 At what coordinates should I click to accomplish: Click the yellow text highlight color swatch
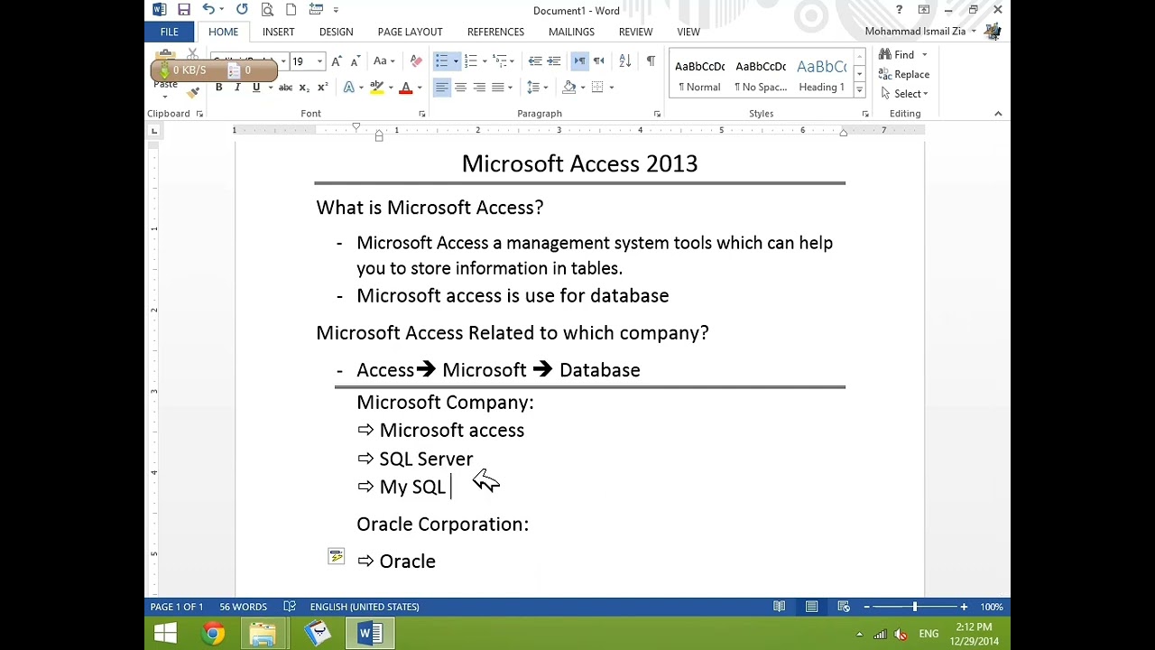pos(376,88)
